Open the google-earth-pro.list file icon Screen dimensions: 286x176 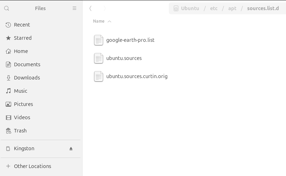(x=99, y=40)
